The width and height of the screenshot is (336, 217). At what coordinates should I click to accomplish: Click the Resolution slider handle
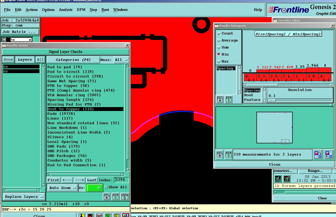tap(272, 100)
